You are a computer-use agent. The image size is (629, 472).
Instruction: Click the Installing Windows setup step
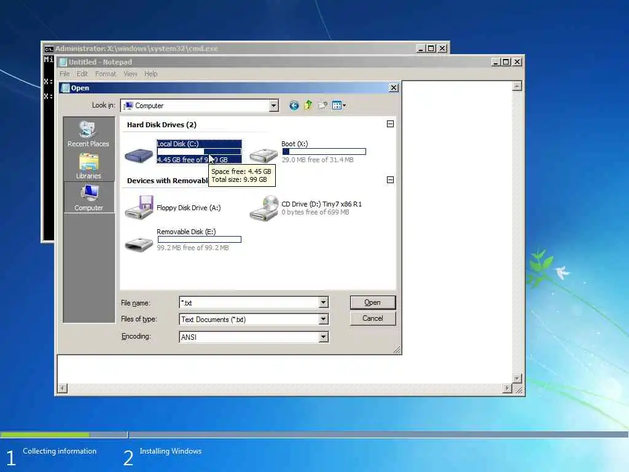171,451
